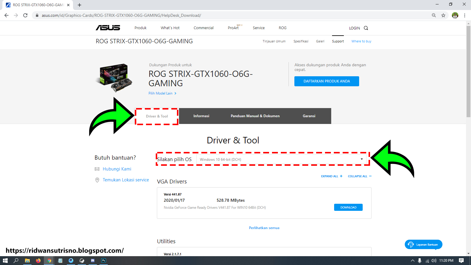Go forward with the browser forward arrow
Viewport: 471px width, 265px height.
point(16,15)
